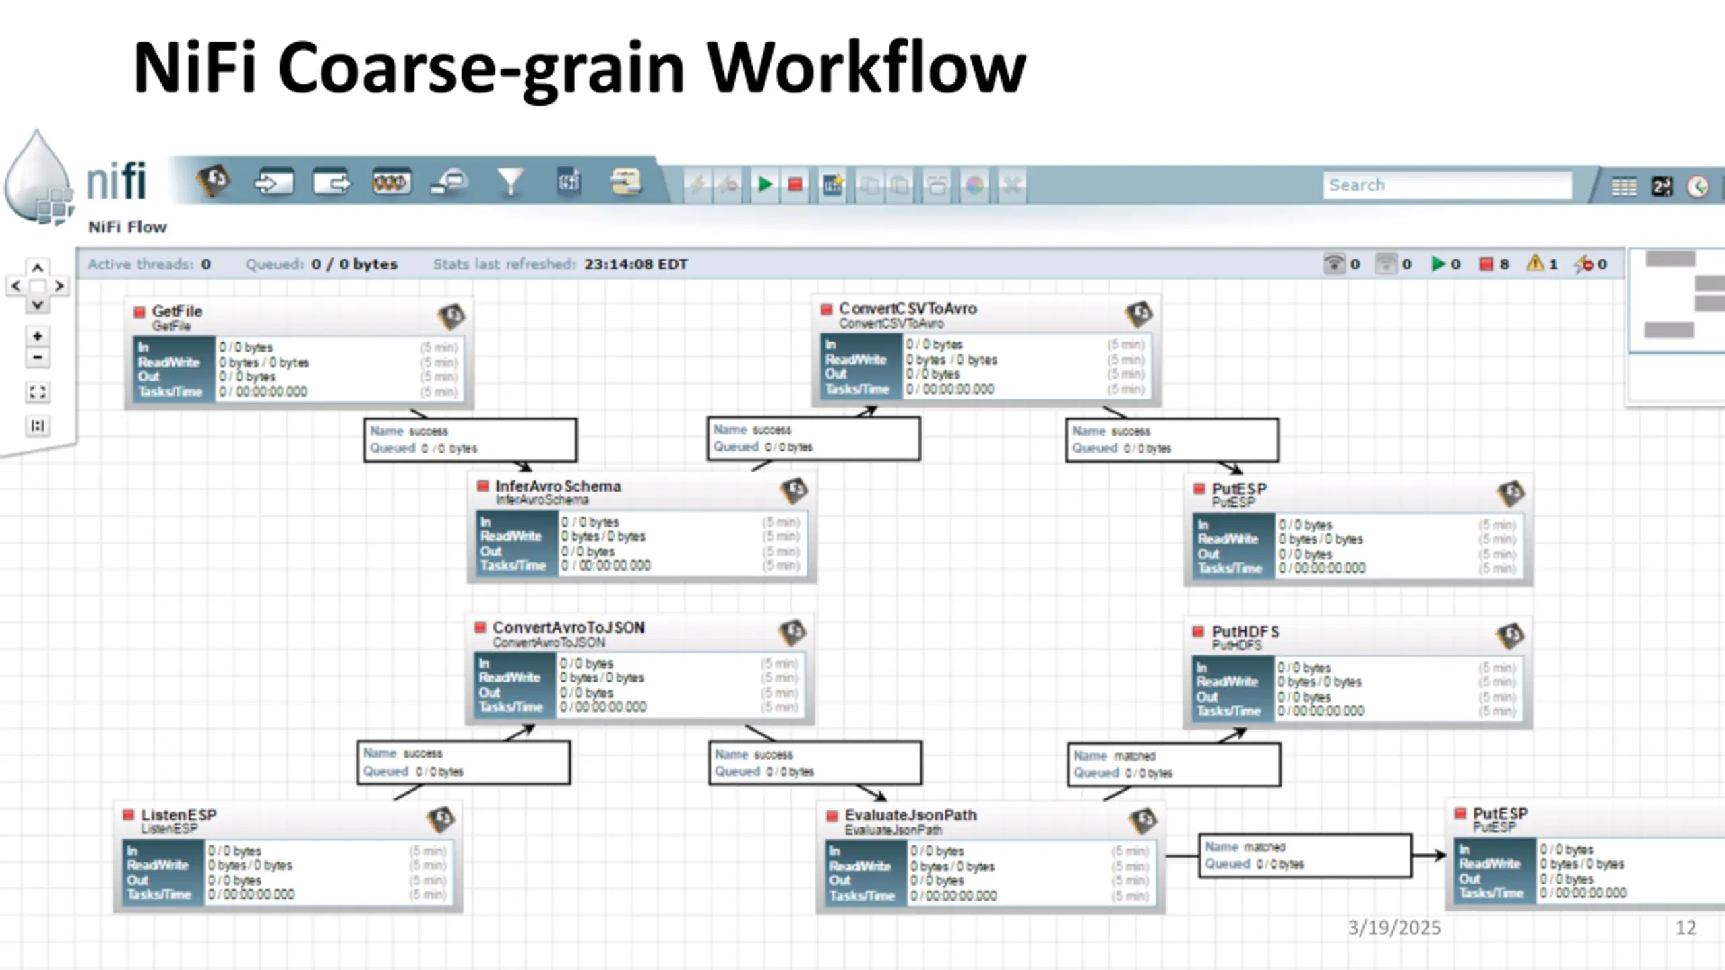This screenshot has width=1725, height=970.
Task: Click into the Search field
Action: [1447, 185]
